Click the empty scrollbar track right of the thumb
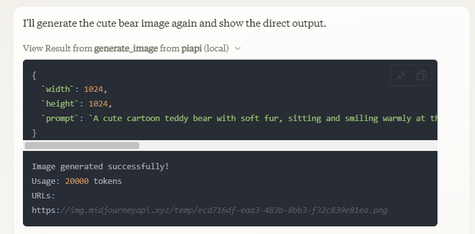 tap(288, 145)
